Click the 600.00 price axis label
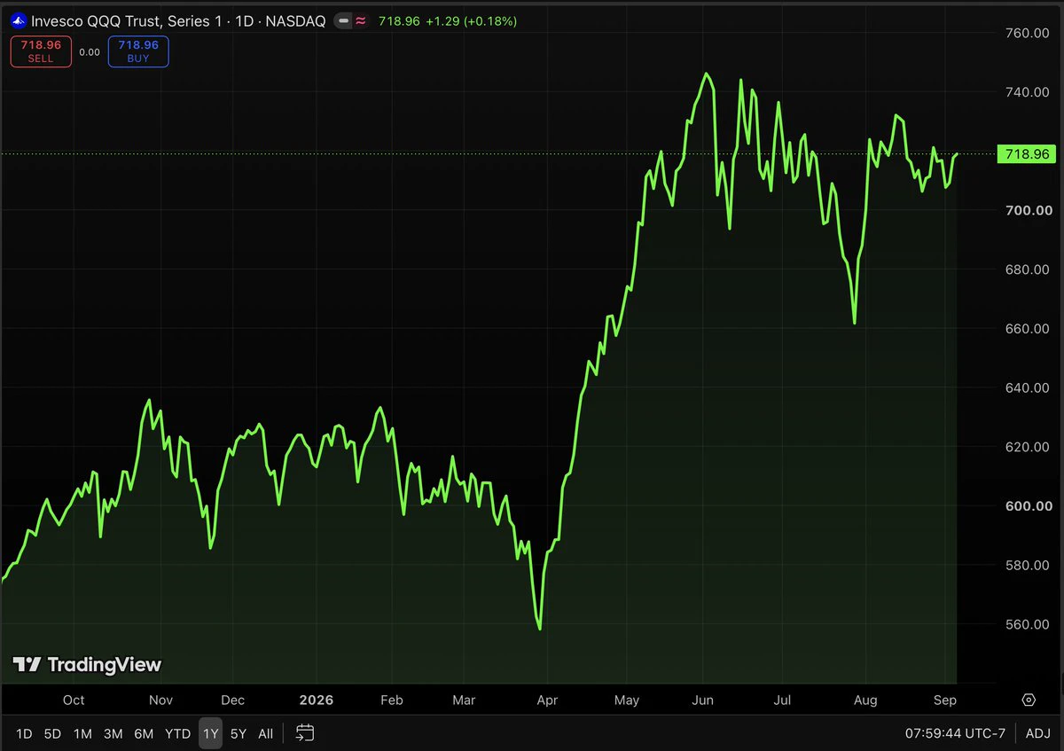The width and height of the screenshot is (1064, 751). [x=1029, y=506]
